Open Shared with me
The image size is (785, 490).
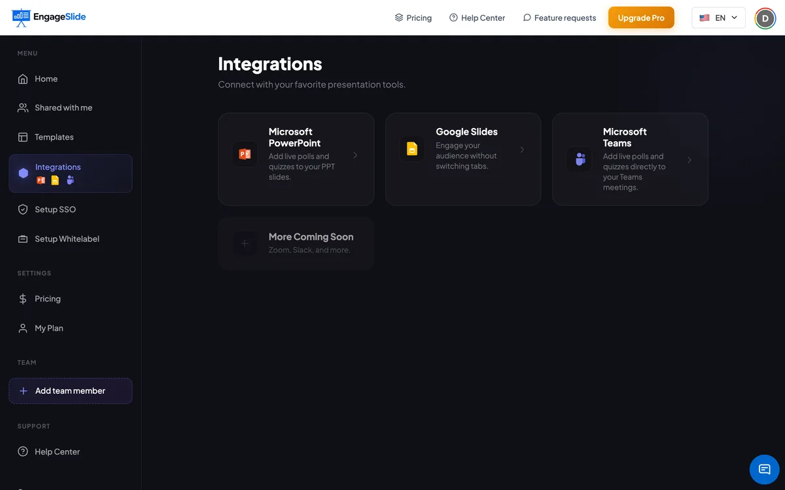tap(71, 108)
